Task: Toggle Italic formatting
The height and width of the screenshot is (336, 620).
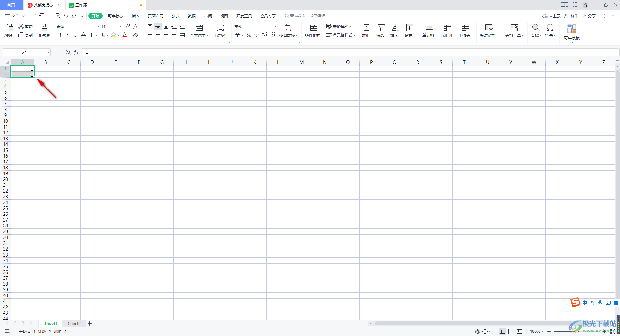Action: click(67, 35)
